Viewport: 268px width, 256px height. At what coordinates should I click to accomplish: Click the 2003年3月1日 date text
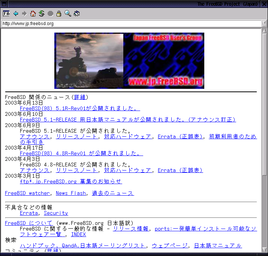click(x=22, y=176)
